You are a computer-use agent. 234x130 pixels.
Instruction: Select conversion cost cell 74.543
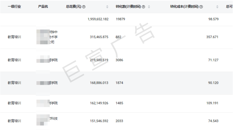[213, 121]
